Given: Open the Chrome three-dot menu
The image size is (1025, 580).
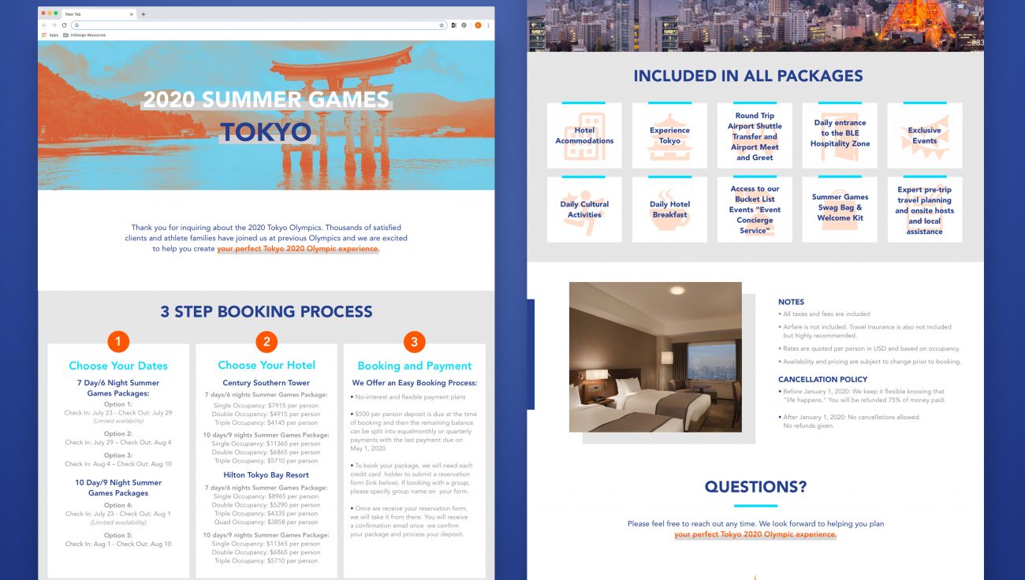Looking at the screenshot, I should tap(488, 25).
